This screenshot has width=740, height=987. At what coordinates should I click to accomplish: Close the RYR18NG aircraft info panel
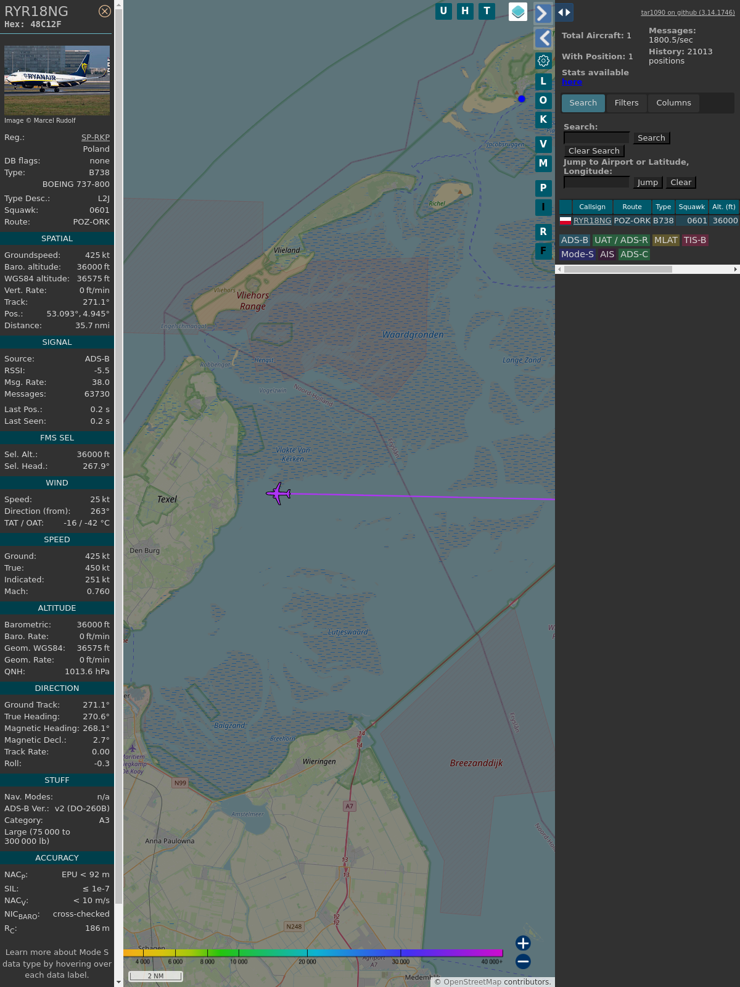[105, 11]
